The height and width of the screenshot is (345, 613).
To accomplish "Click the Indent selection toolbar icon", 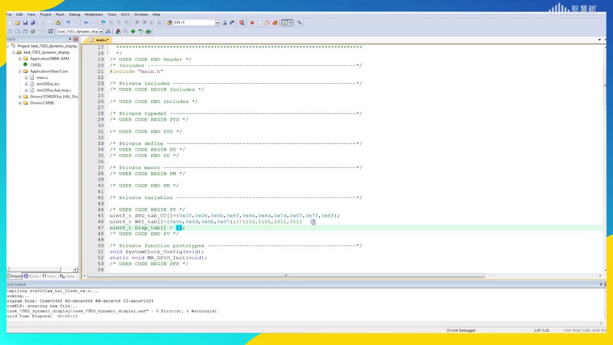I will point(136,23).
